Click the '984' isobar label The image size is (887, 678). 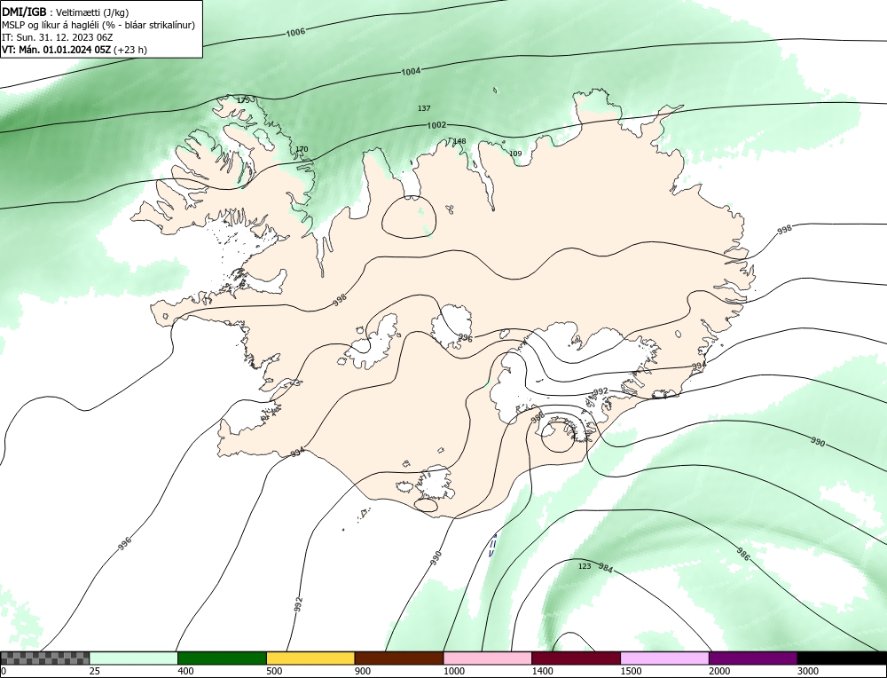(x=605, y=568)
